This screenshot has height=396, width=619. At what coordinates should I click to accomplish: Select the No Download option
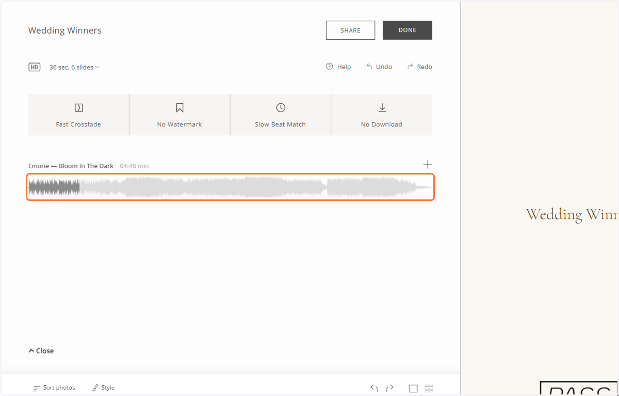point(382,115)
